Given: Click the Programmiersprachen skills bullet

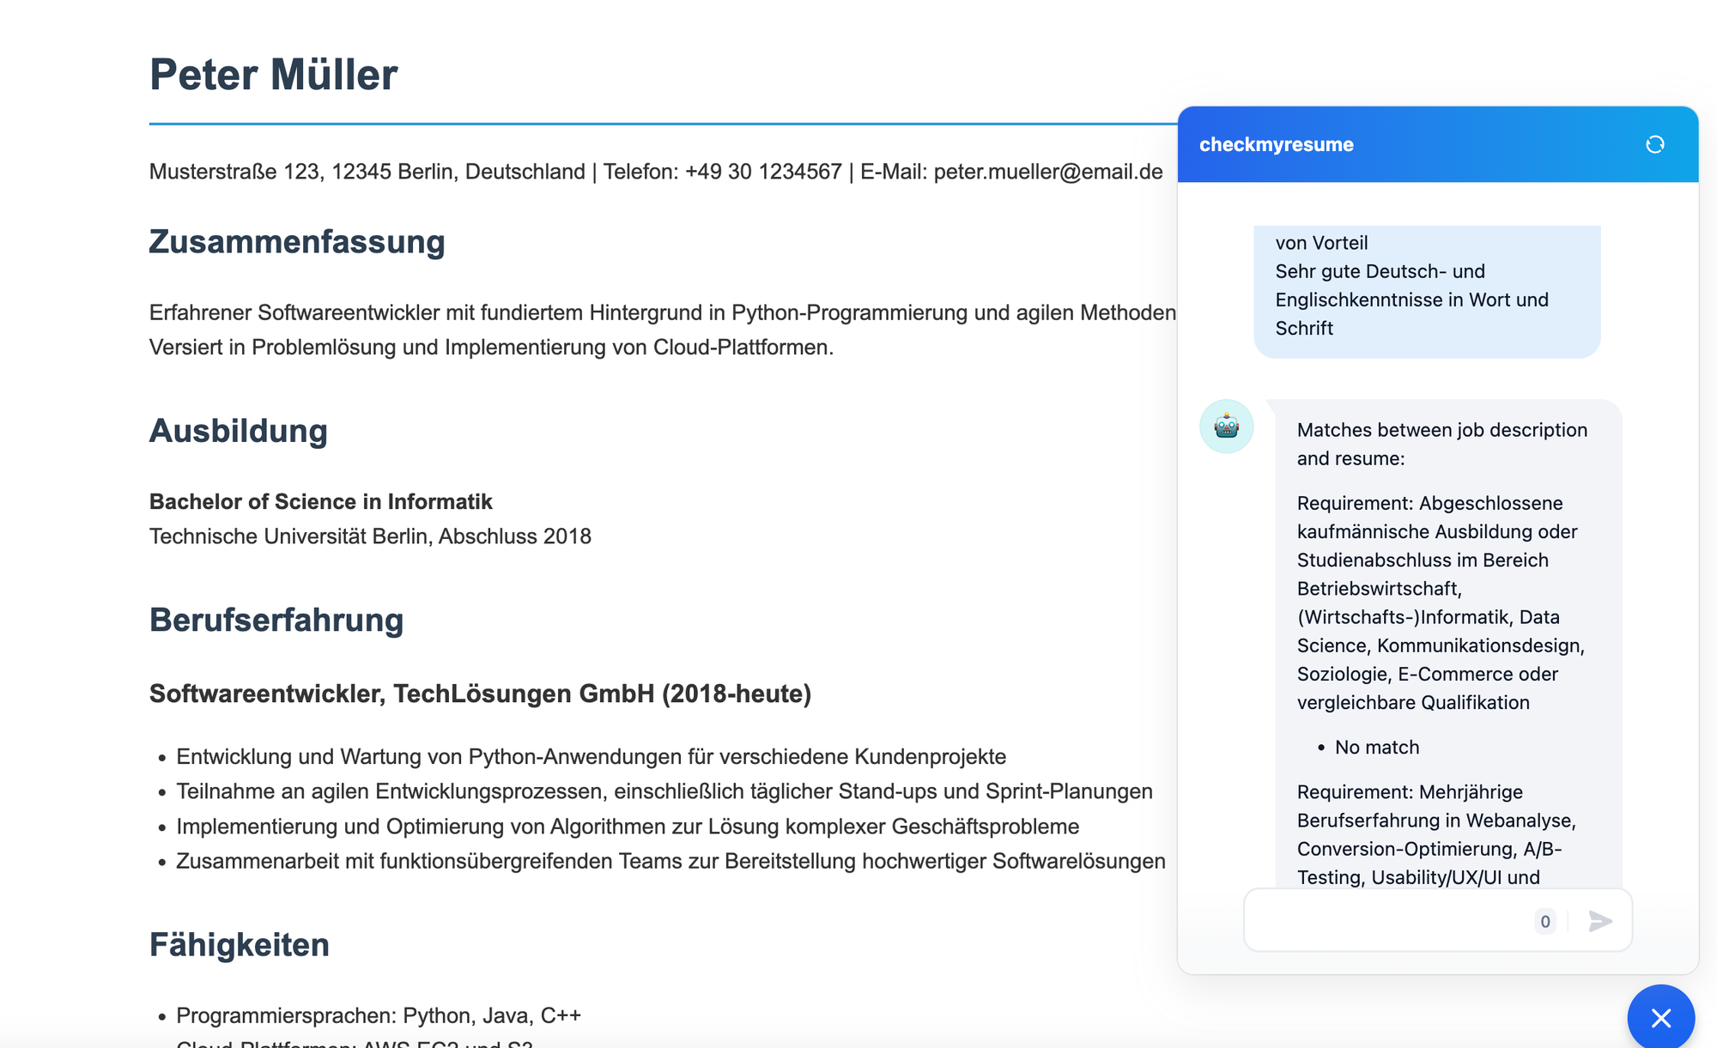Looking at the screenshot, I should [x=378, y=1015].
